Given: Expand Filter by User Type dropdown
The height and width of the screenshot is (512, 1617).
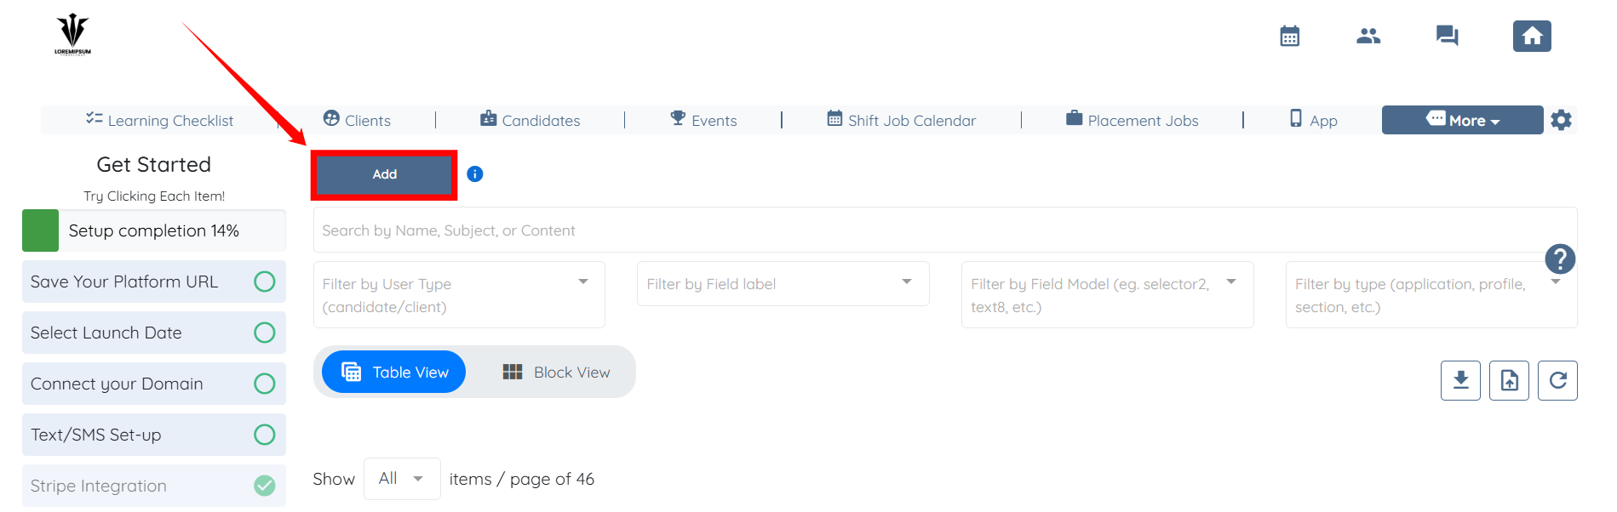Looking at the screenshot, I should (583, 282).
